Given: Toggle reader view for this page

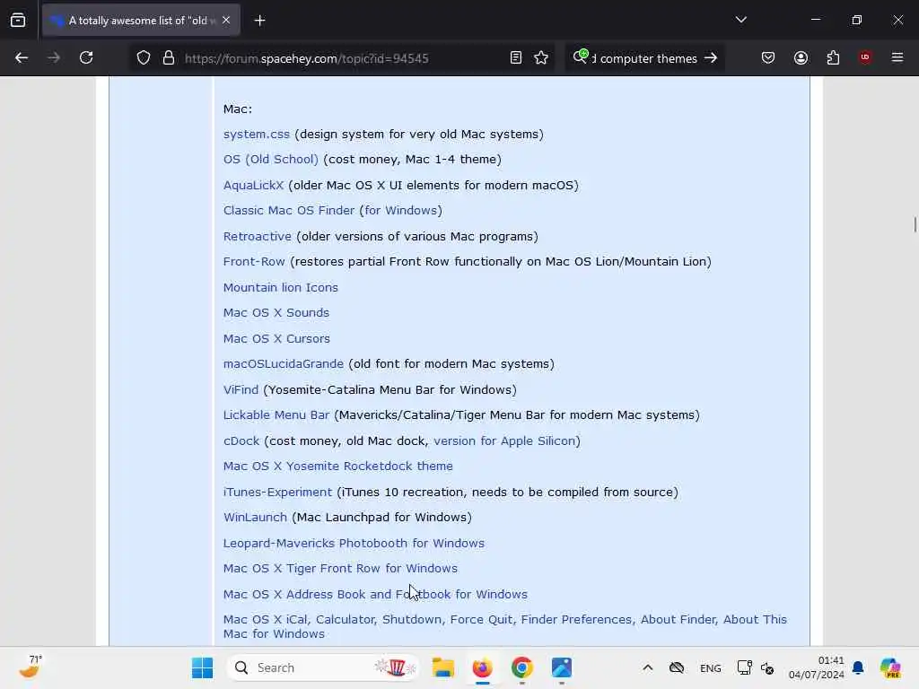Looking at the screenshot, I should (x=516, y=57).
